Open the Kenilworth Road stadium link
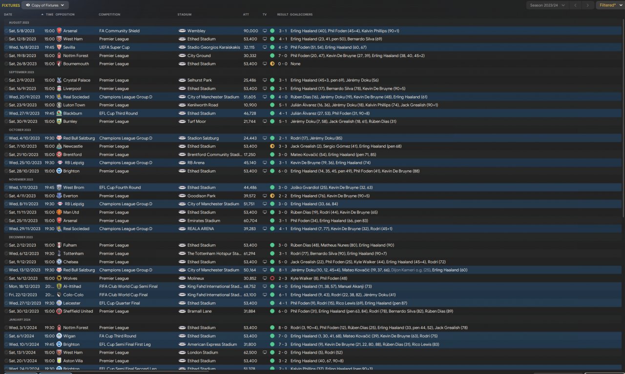The image size is (625, 374). click(x=203, y=105)
